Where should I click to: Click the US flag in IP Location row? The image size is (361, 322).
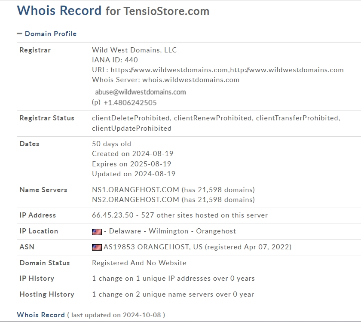tap(97, 231)
